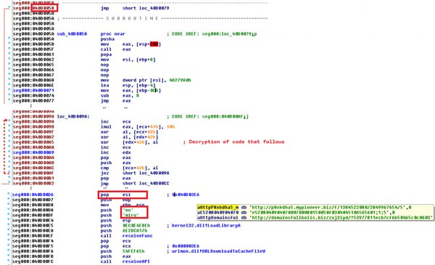This screenshot has height=265, width=435.
Task: Select 'imul eax, [ecx+41h], 10h' line
Action: click(138, 126)
